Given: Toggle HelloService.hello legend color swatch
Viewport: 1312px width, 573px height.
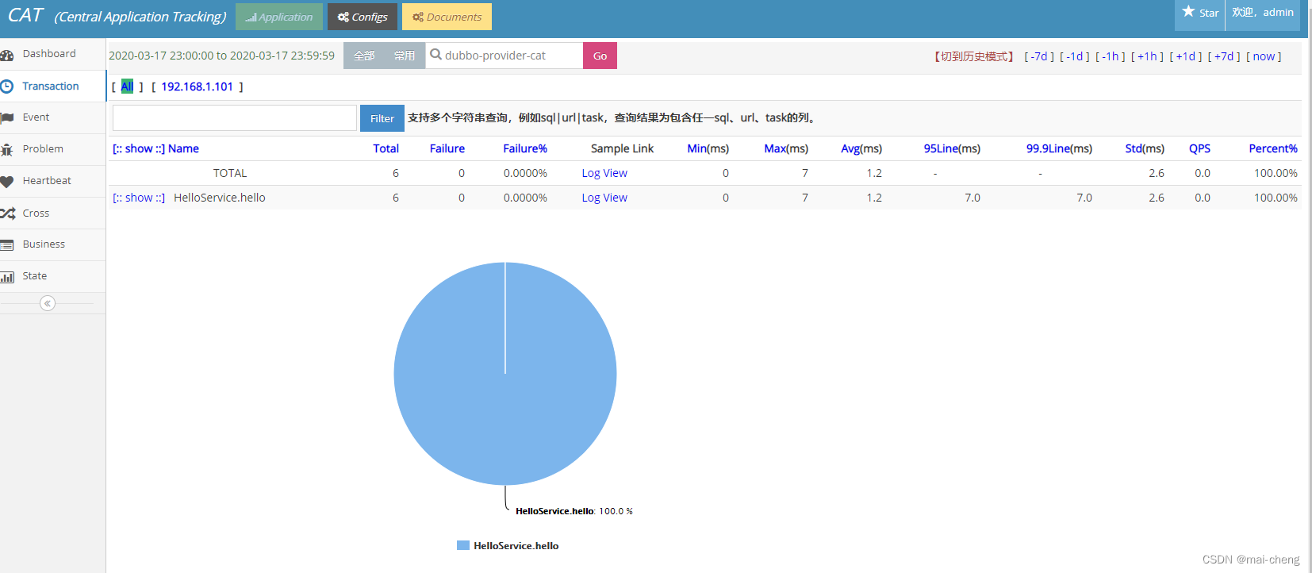Looking at the screenshot, I should [x=463, y=545].
